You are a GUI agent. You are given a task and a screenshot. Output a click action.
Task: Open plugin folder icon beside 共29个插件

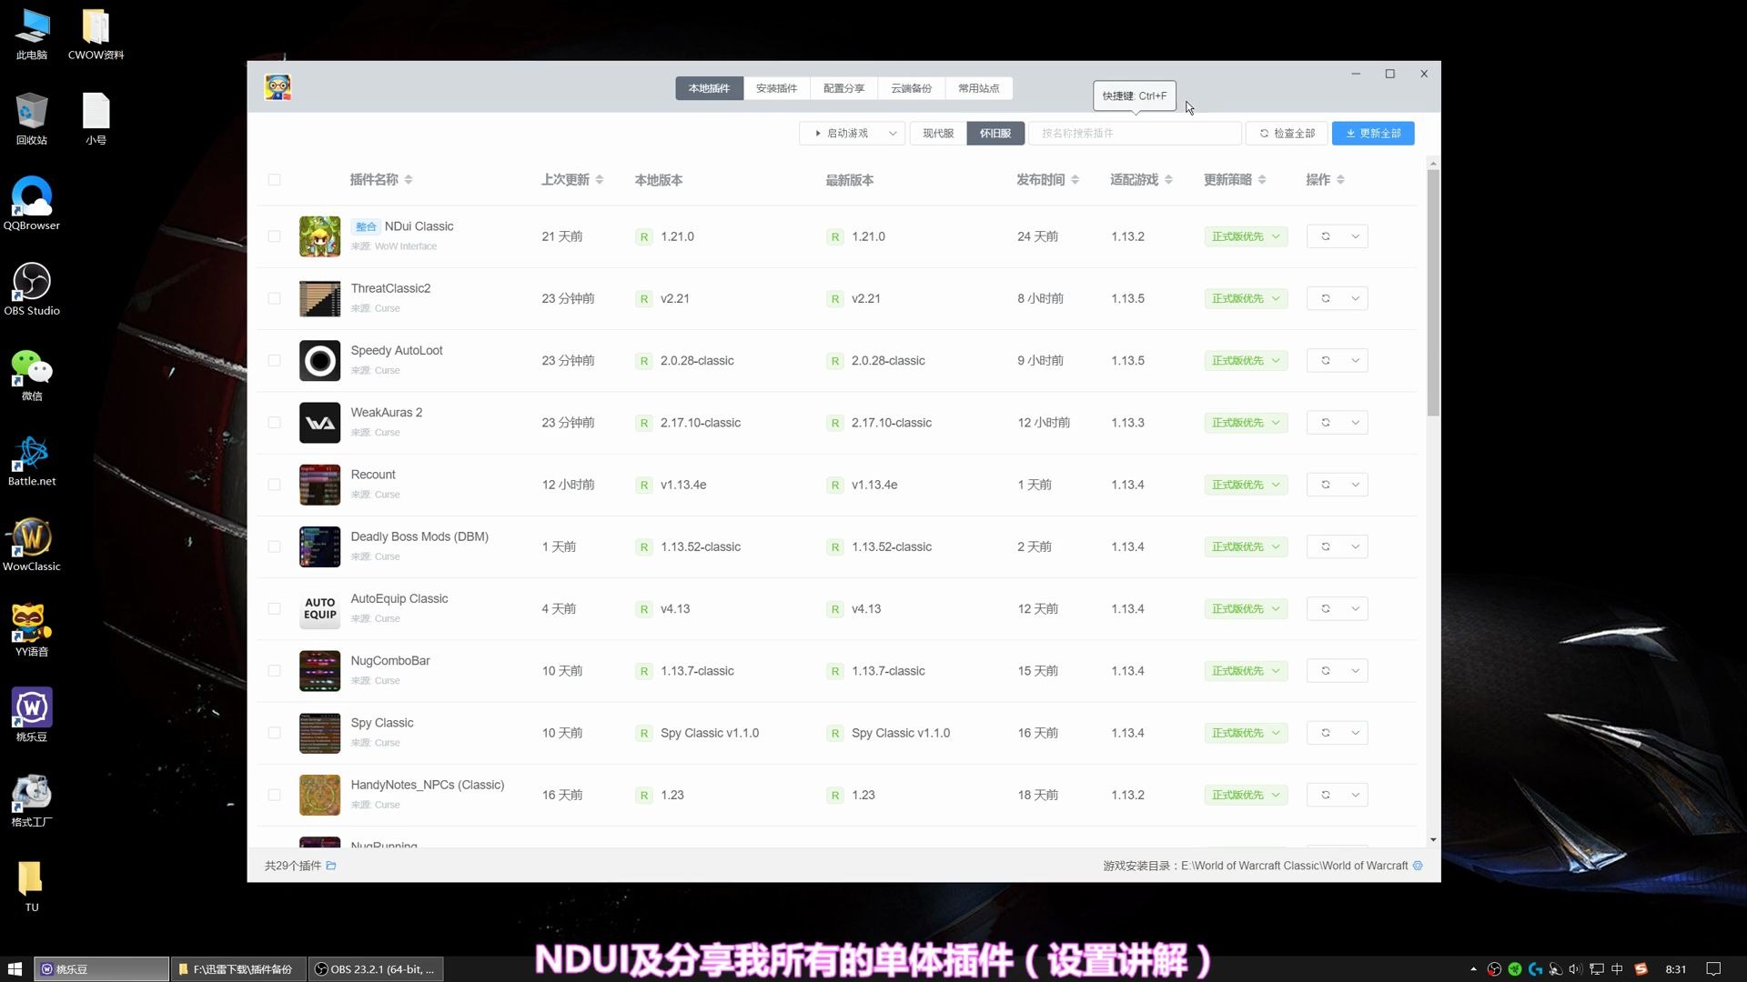click(x=331, y=866)
